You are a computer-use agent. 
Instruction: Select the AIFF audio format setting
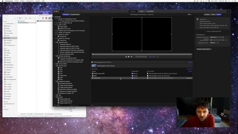tap(61, 72)
